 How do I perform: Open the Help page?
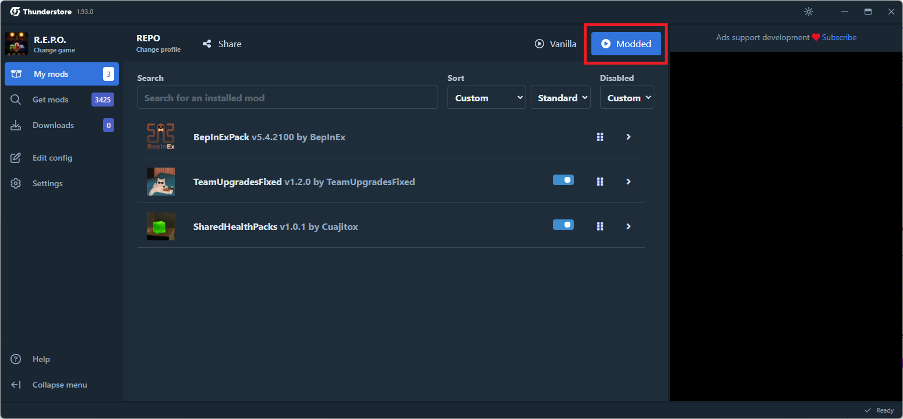pyautogui.click(x=62, y=359)
